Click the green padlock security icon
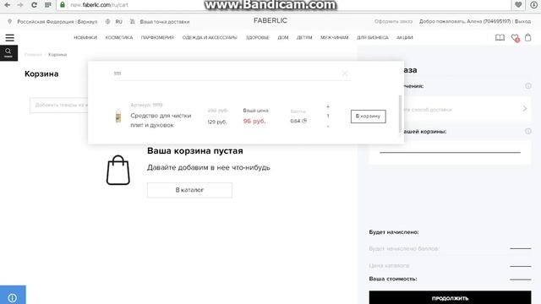Screen dimensions: 541x304 pos(63,5)
